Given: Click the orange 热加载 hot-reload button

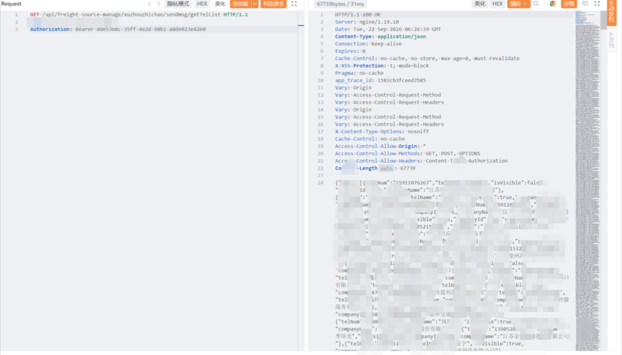Looking at the screenshot, I should (241, 4).
